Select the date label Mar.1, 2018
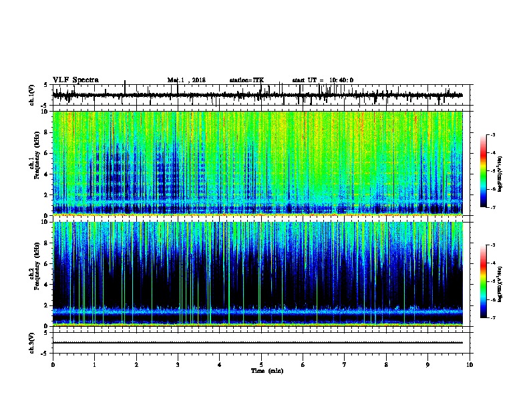The width and height of the screenshot is (529, 409). (186, 80)
